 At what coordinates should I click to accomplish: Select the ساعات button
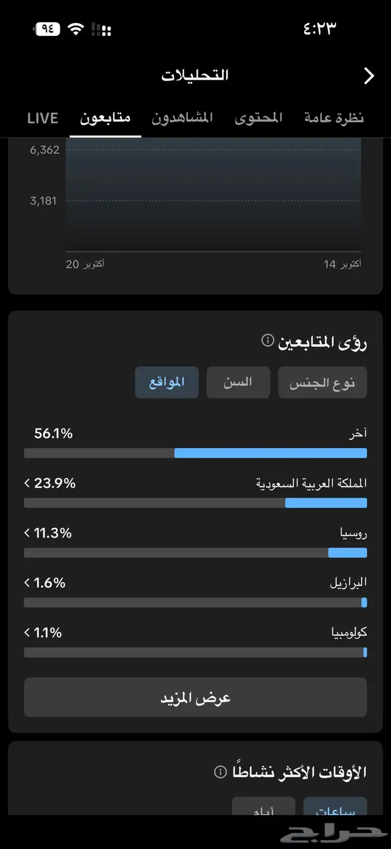tap(335, 808)
